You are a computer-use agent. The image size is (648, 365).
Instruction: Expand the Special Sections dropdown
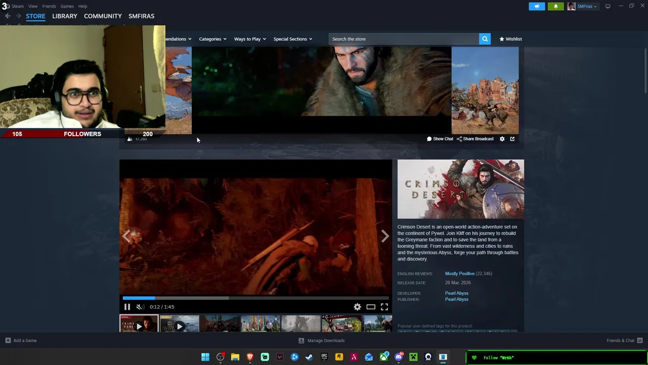293,39
